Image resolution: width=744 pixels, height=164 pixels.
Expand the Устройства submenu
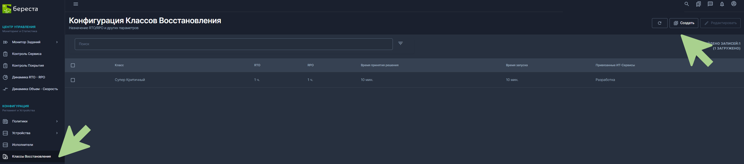[57, 133]
